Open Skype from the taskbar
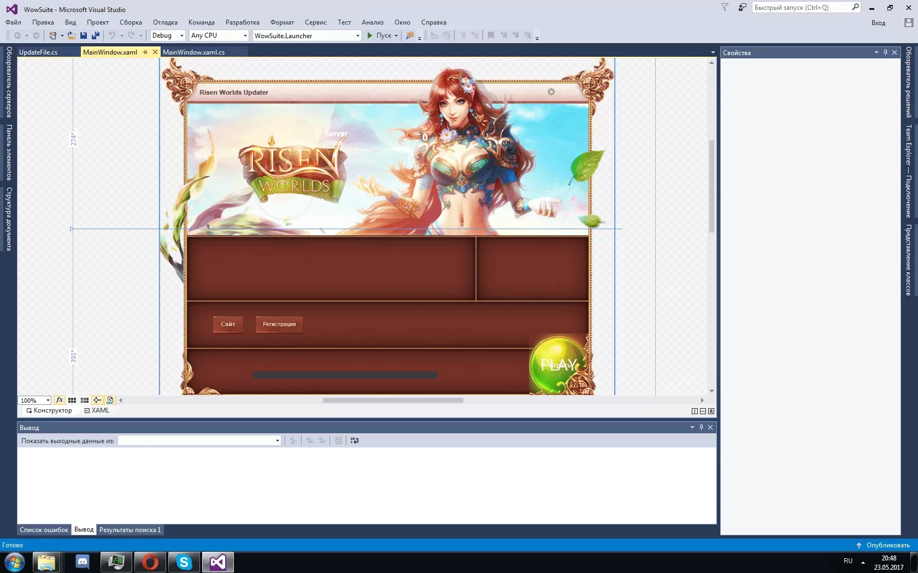 pyautogui.click(x=184, y=562)
